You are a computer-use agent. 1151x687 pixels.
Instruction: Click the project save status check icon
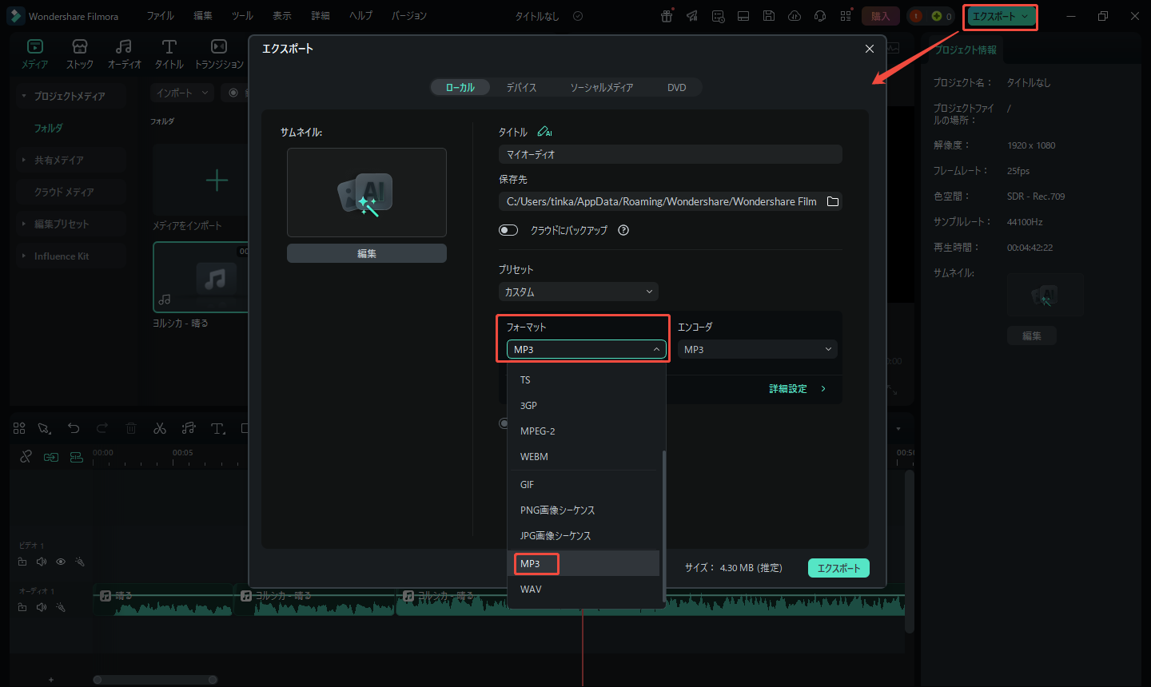pyautogui.click(x=578, y=16)
